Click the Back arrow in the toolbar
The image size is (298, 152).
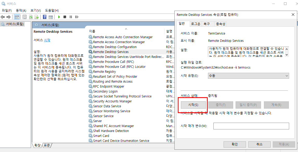tap(2, 17)
